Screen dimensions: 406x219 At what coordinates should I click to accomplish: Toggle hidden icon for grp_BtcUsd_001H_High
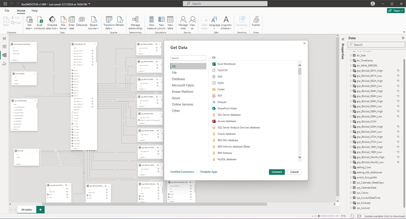398,70
